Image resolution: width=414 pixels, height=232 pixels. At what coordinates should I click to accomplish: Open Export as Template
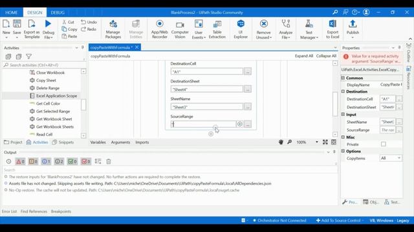32,28
